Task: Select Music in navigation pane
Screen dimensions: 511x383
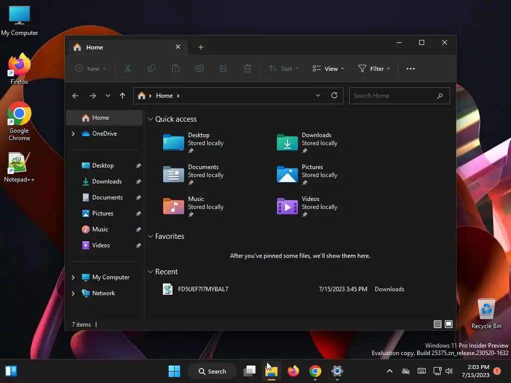Action: [x=104, y=229]
